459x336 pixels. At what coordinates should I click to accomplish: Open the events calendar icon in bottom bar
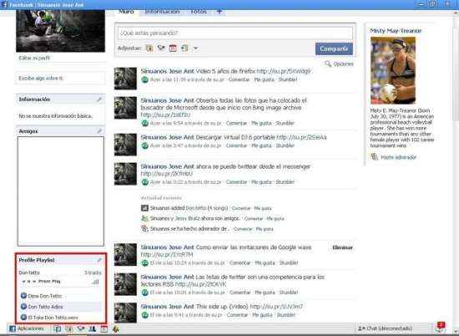pyautogui.click(x=104, y=328)
